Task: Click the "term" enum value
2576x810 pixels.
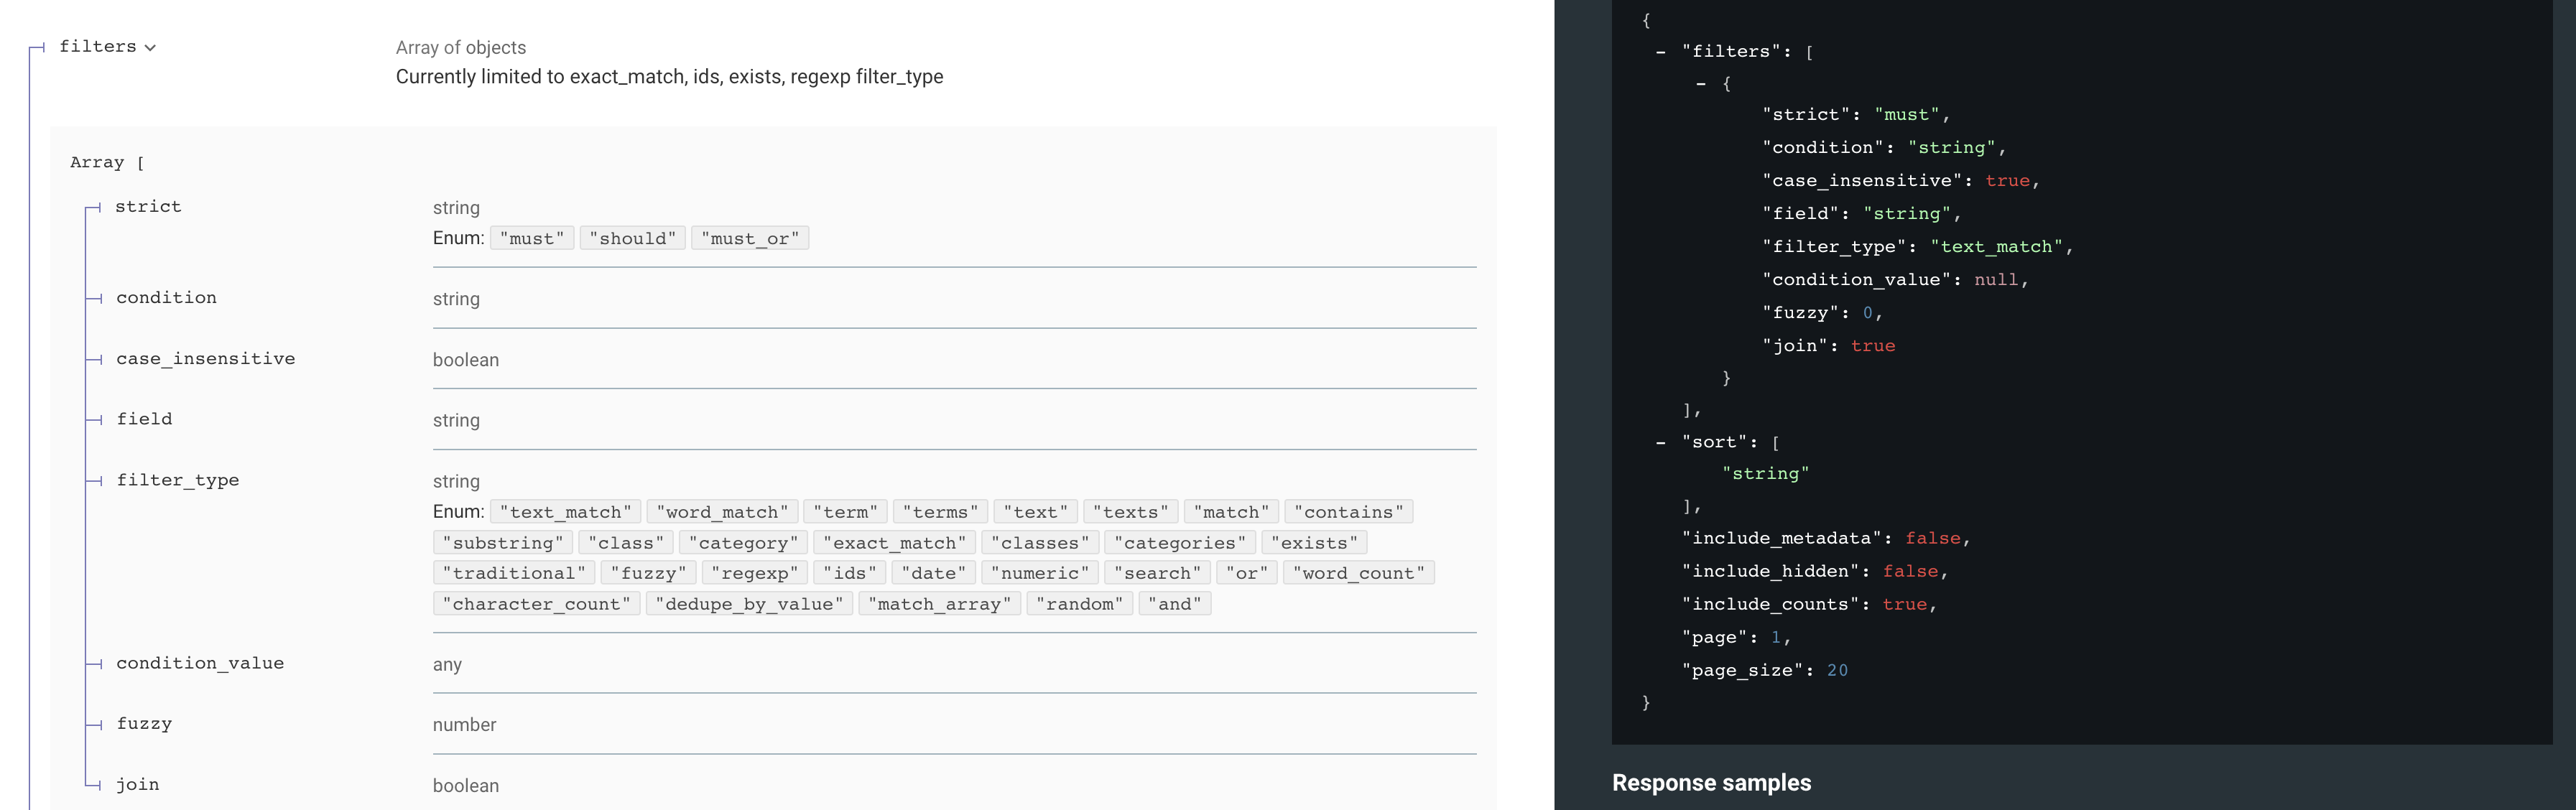Action: tap(845, 512)
